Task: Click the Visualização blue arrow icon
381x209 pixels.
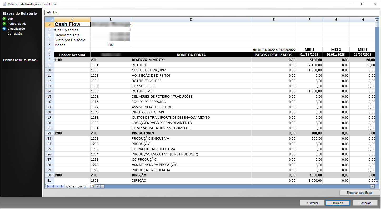Action: [x=4, y=29]
